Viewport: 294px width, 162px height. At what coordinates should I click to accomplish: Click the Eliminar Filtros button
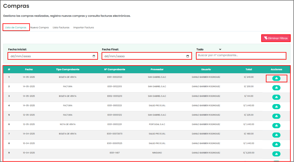pos(276,38)
